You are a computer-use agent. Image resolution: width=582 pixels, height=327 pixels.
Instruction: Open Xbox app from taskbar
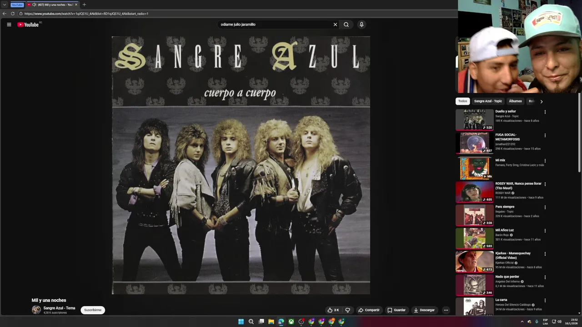291,322
